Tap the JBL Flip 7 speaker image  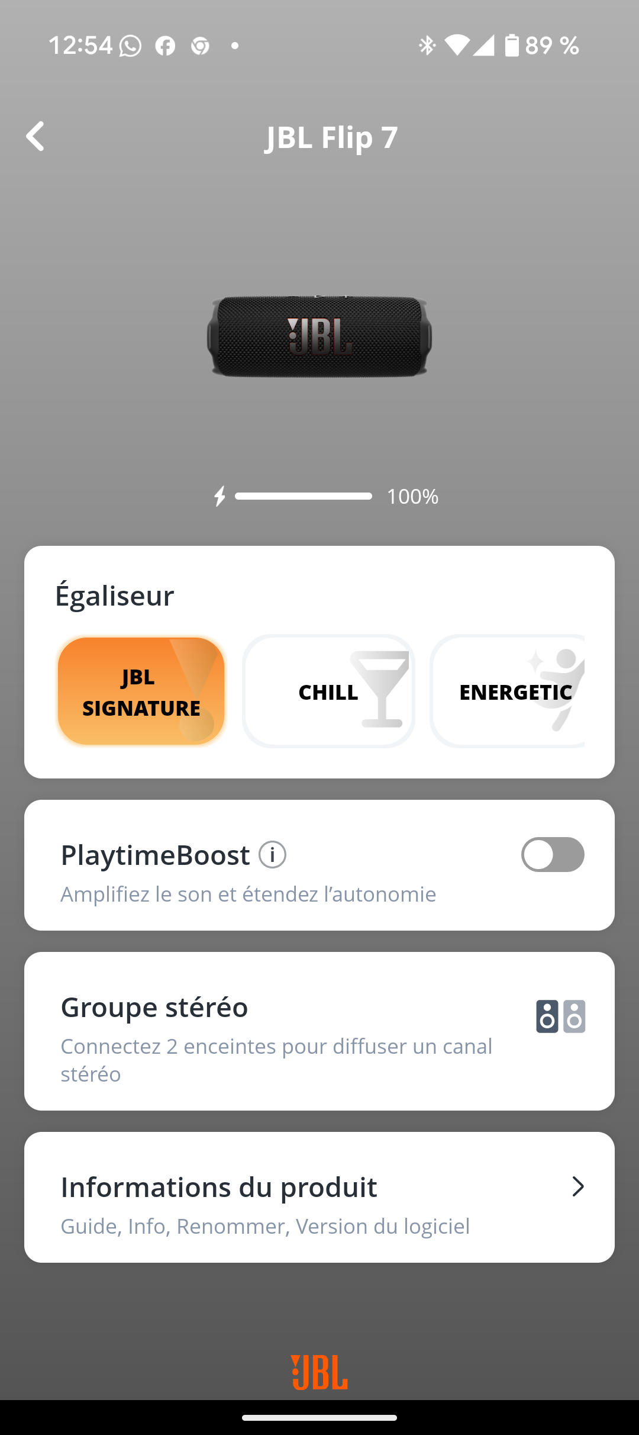(319, 336)
